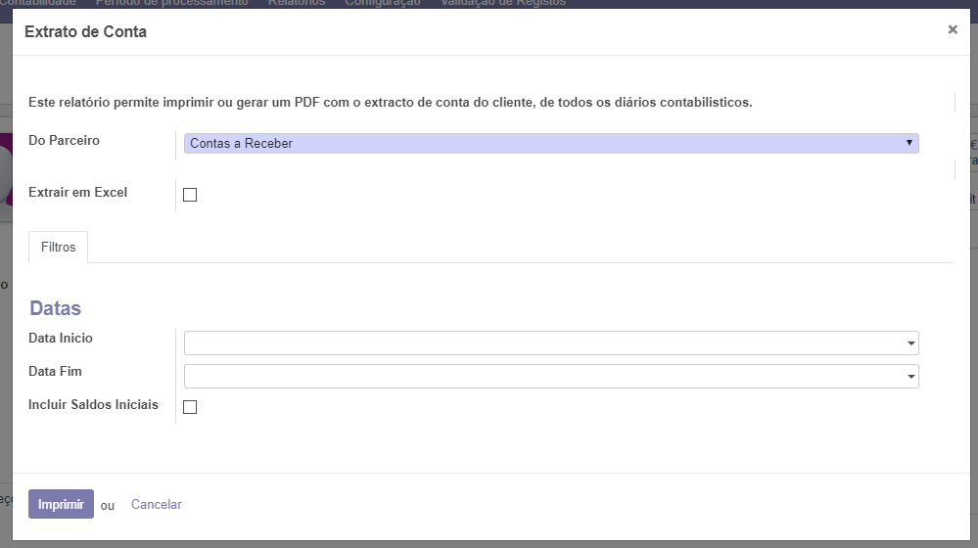The image size is (978, 548).
Task: Click the Datas section heading
Action: (55, 308)
